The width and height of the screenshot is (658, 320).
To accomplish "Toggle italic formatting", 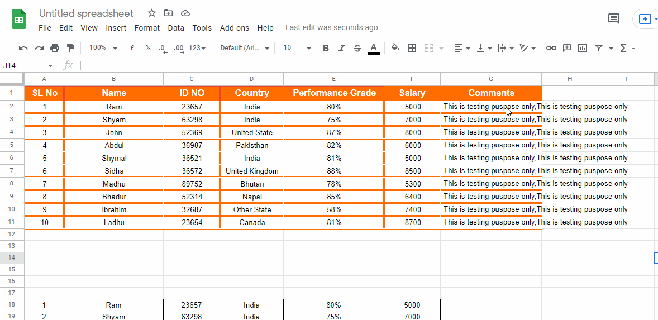I will click(x=342, y=48).
